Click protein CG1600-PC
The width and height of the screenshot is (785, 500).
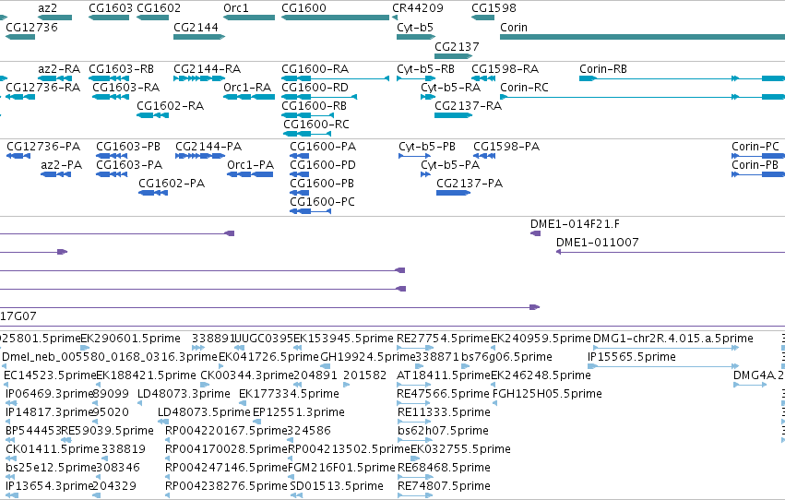[x=310, y=211]
